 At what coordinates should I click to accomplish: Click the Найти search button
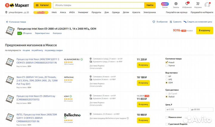coord(150,5)
